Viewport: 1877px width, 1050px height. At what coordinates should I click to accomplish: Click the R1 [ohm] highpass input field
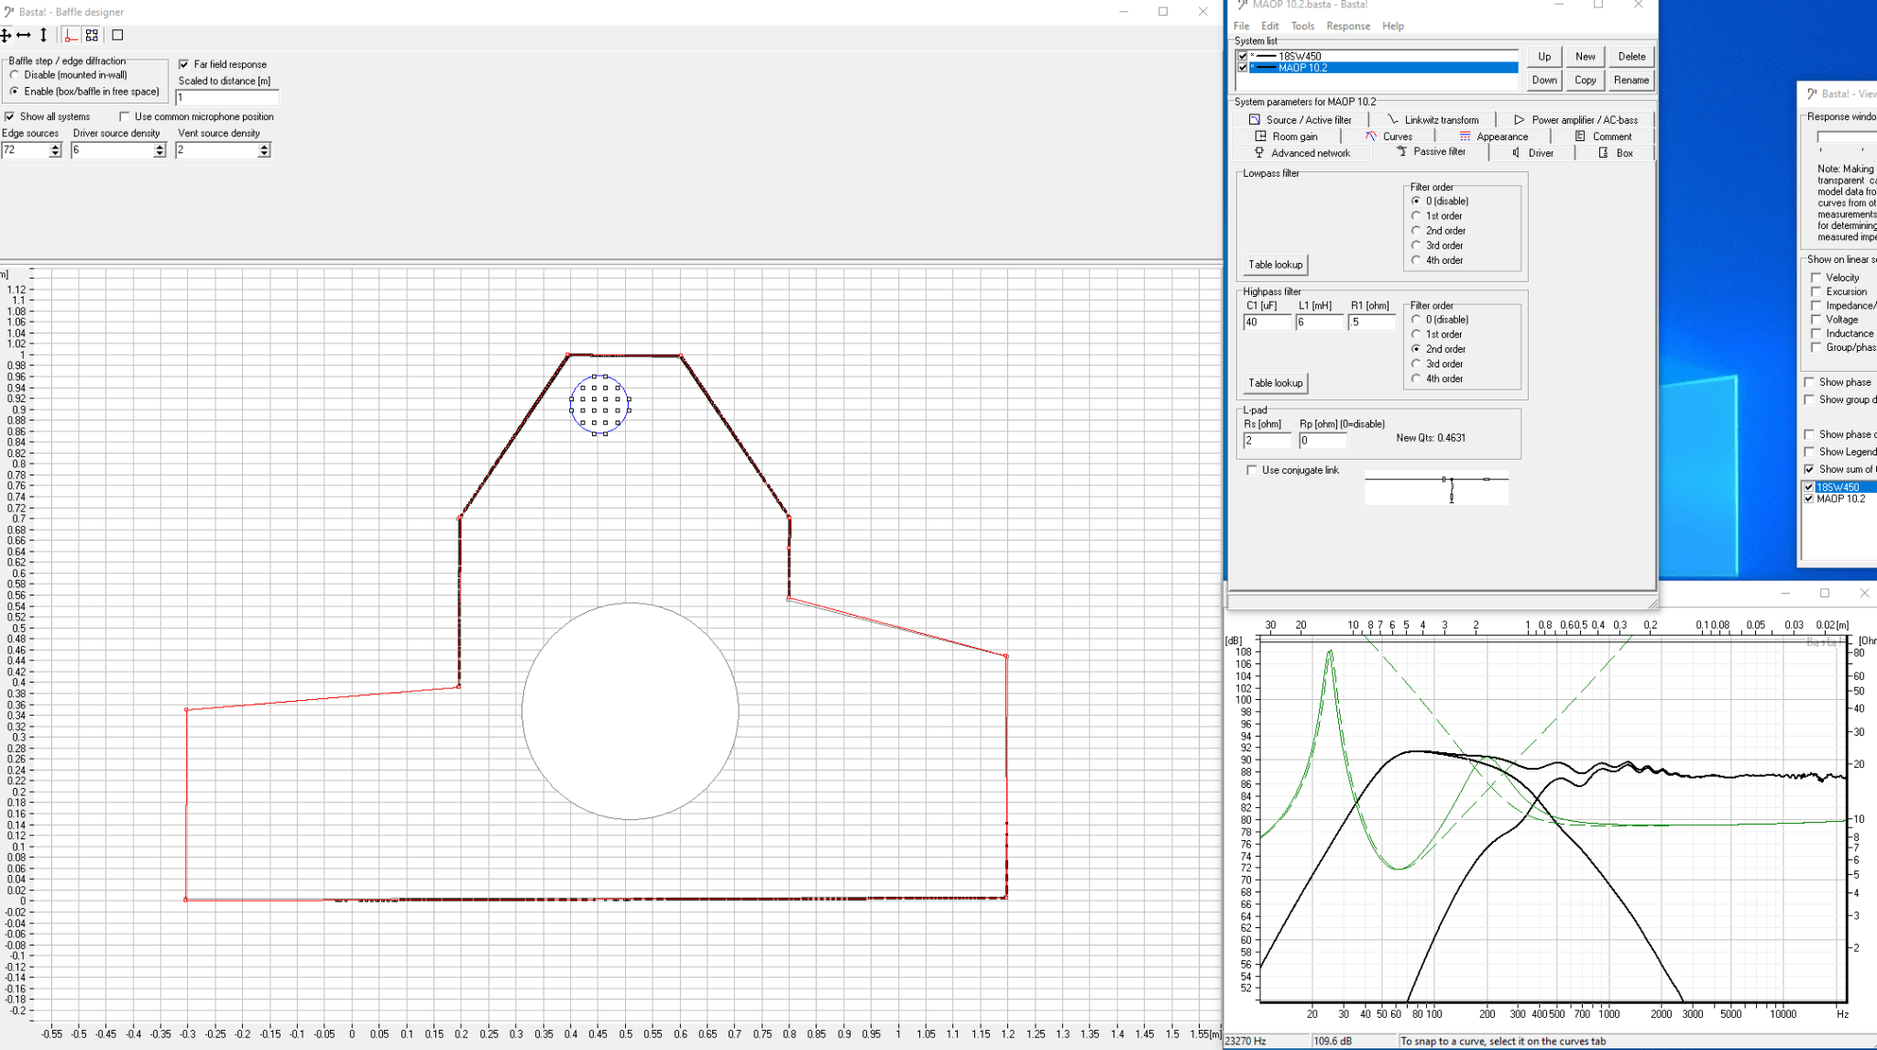pos(1371,323)
